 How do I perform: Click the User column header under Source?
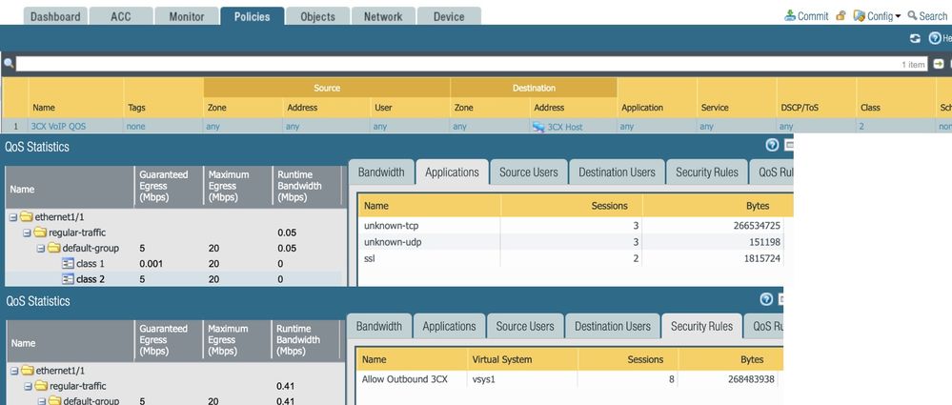[x=383, y=108]
